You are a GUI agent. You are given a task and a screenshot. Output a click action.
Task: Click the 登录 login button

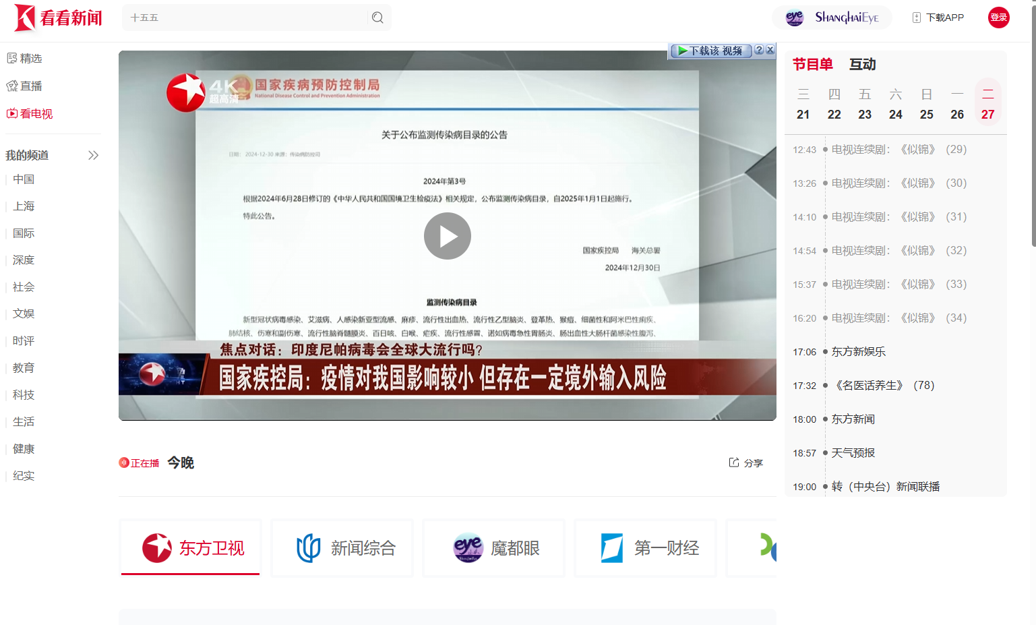pyautogui.click(x=998, y=17)
